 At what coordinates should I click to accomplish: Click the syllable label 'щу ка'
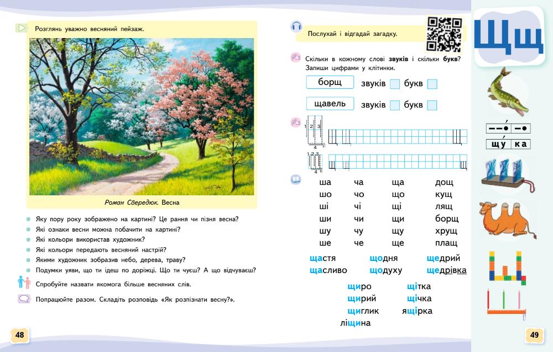(508, 143)
